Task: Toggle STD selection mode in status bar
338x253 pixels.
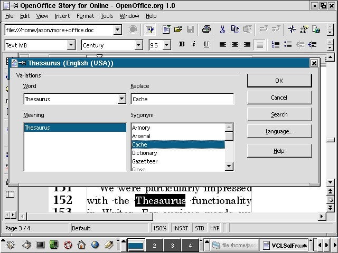Action: [200, 228]
